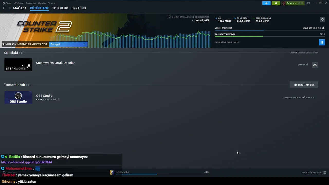Click the spinner icon beside OYUN İÇERİĞİ
This screenshot has height=185, width=329.
tap(193, 20)
